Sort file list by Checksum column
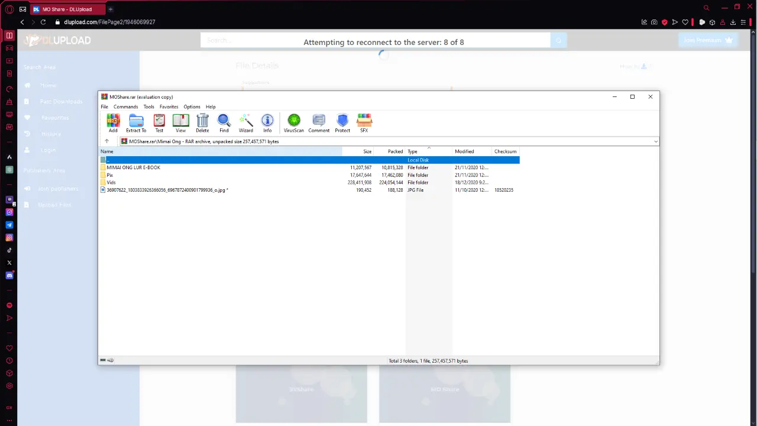 (x=506, y=151)
